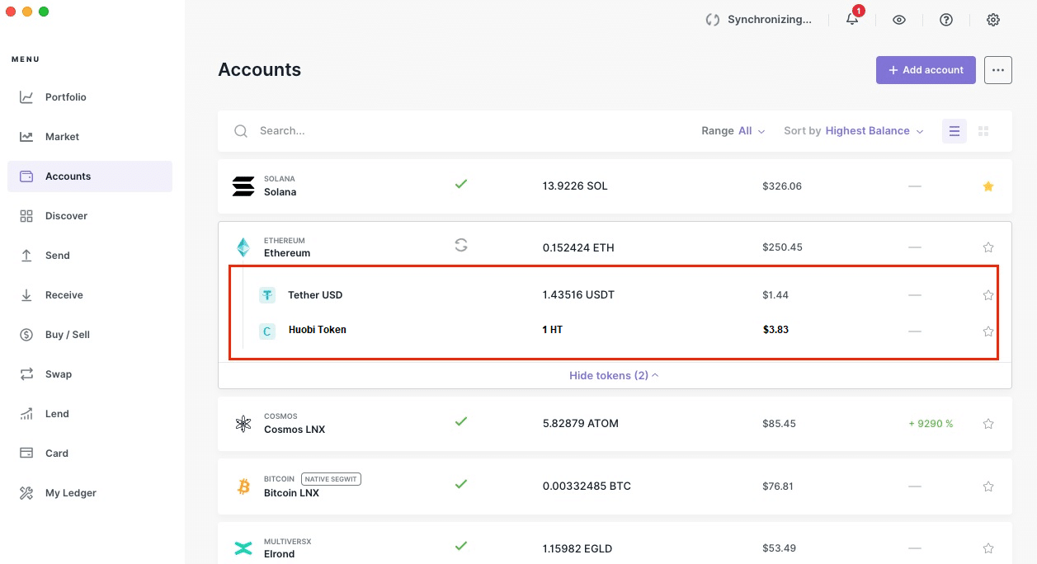
Task: Open the three-dots more options button
Action: [x=997, y=70]
